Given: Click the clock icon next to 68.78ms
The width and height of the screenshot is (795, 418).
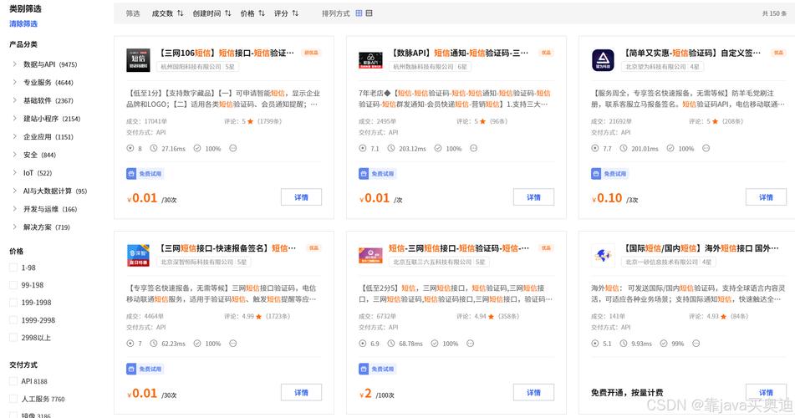Looking at the screenshot, I should pos(391,344).
